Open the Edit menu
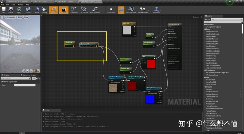The image size is (244, 134). click(x=7, y=5)
